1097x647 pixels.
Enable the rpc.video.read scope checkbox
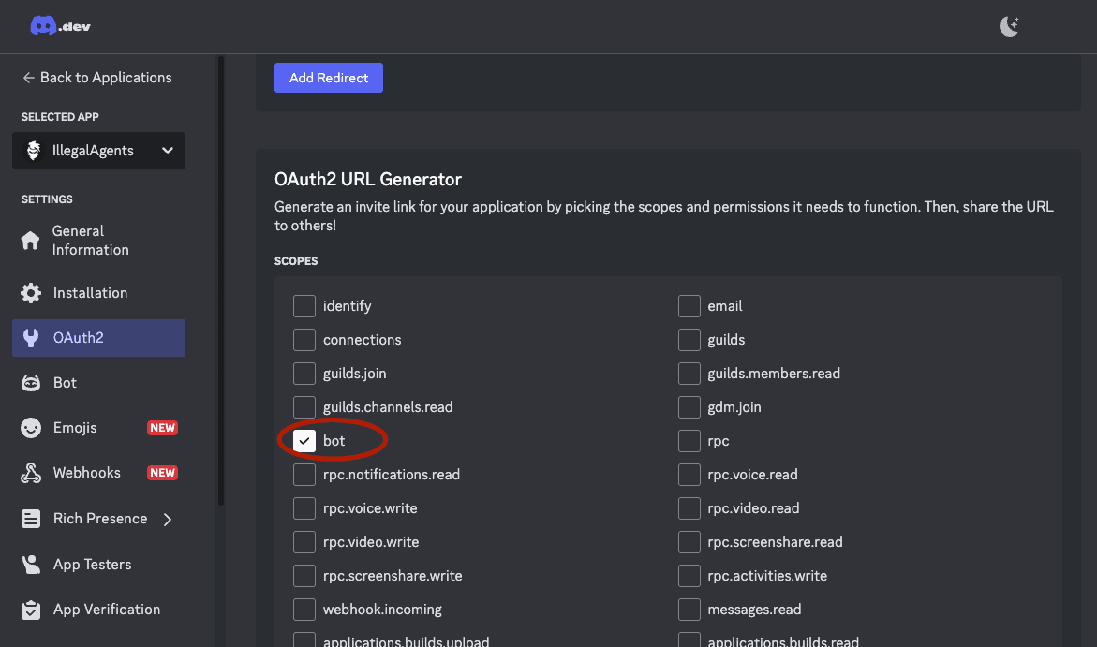click(x=689, y=508)
